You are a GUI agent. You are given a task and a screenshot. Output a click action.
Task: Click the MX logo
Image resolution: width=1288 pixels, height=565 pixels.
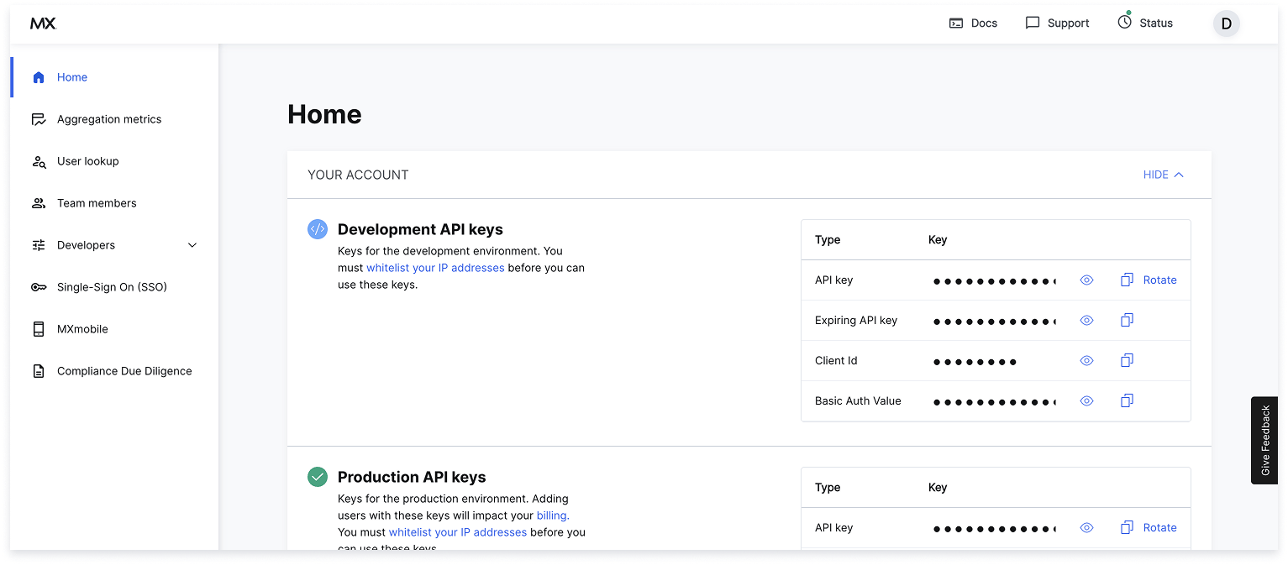43,24
